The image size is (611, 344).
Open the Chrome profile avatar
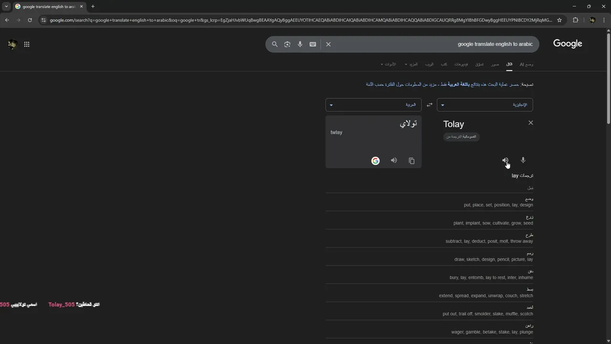click(592, 20)
